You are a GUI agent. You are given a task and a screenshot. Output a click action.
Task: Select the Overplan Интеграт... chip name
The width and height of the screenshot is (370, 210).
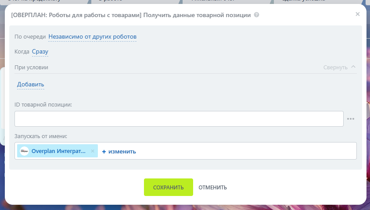click(58, 151)
